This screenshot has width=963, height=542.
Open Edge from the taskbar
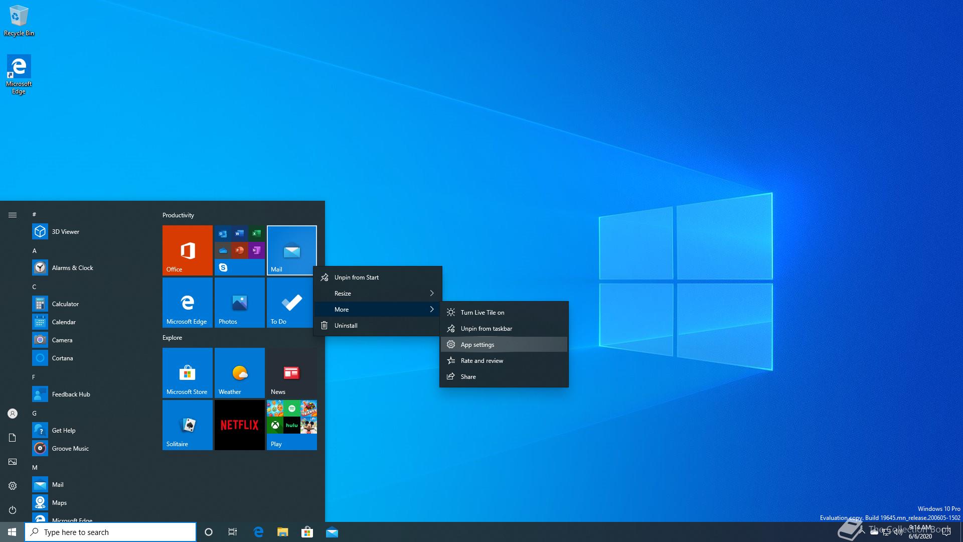point(258,532)
